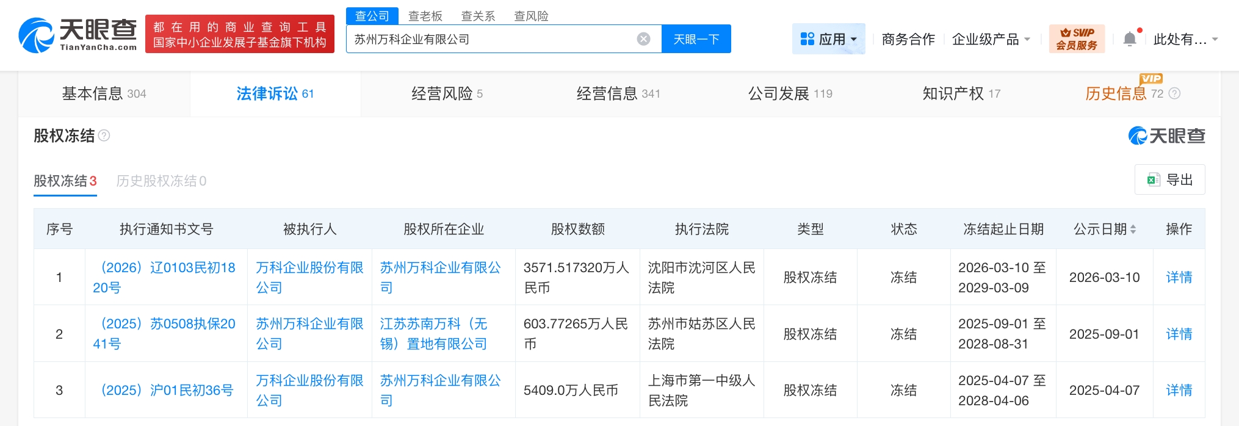Click the SVIP member service badge
Screen dimensions: 1239x426
point(1077,39)
